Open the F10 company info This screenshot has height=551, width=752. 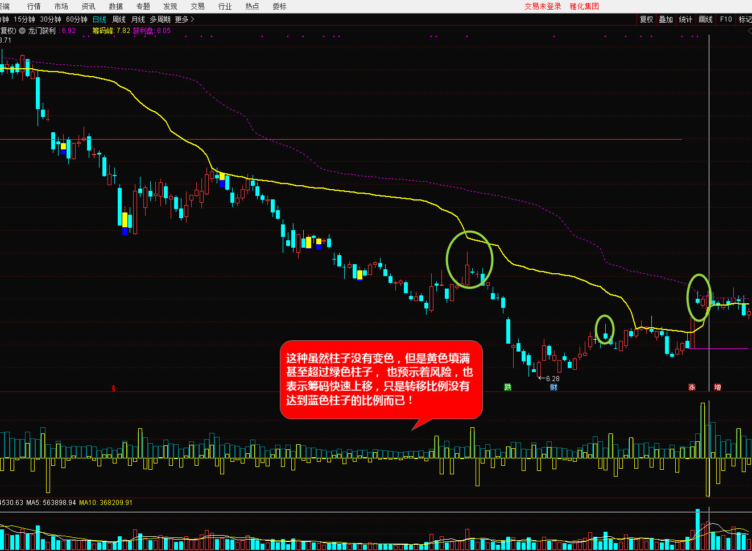[726, 19]
